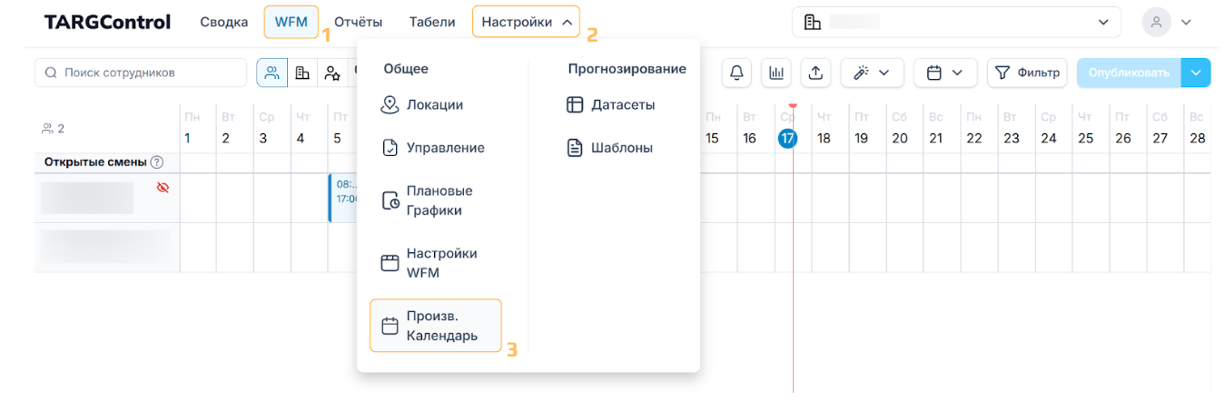Select Произв. Календарь menu item
This screenshot has width=1225, height=400.
pos(436,326)
